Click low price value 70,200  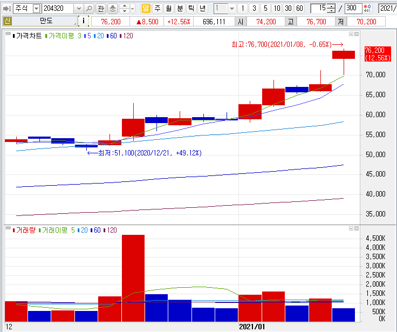[366, 22]
